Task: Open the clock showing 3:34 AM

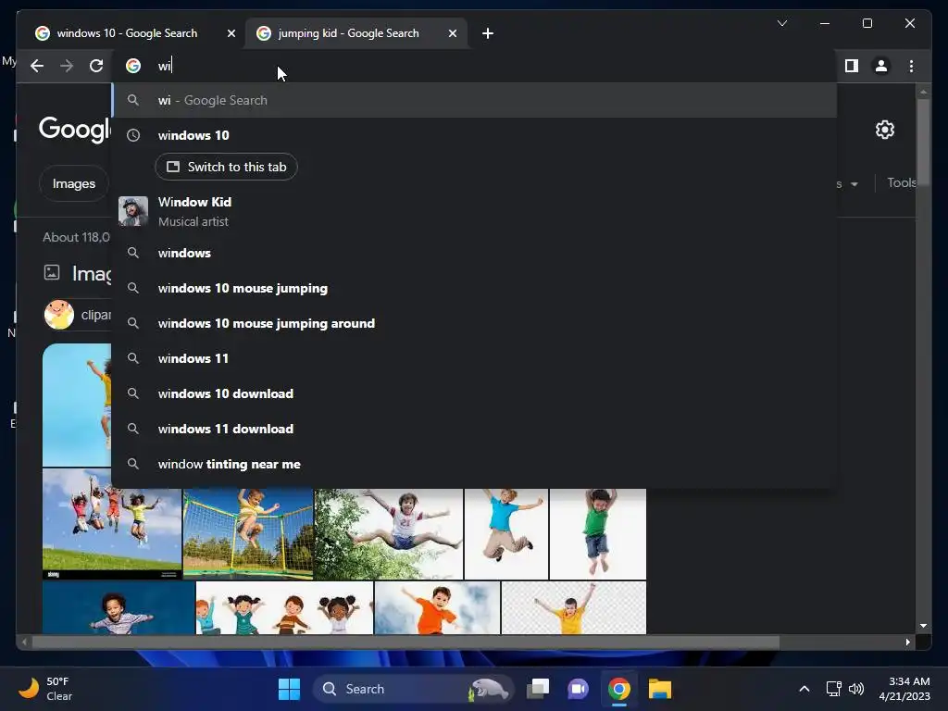Action: coord(904,689)
